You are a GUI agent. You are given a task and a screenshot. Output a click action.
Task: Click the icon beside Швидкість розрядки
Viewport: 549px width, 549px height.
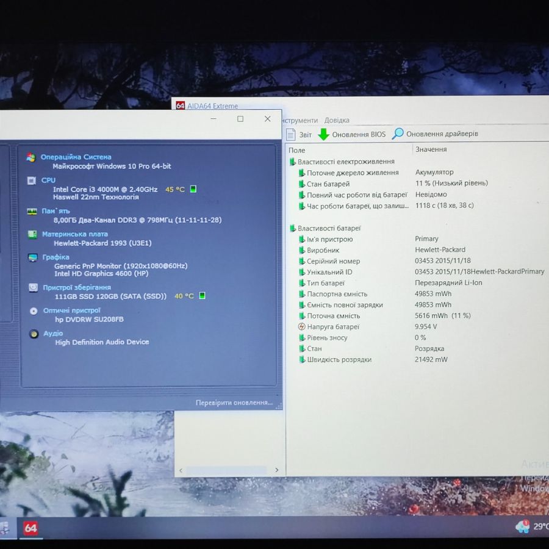click(302, 359)
